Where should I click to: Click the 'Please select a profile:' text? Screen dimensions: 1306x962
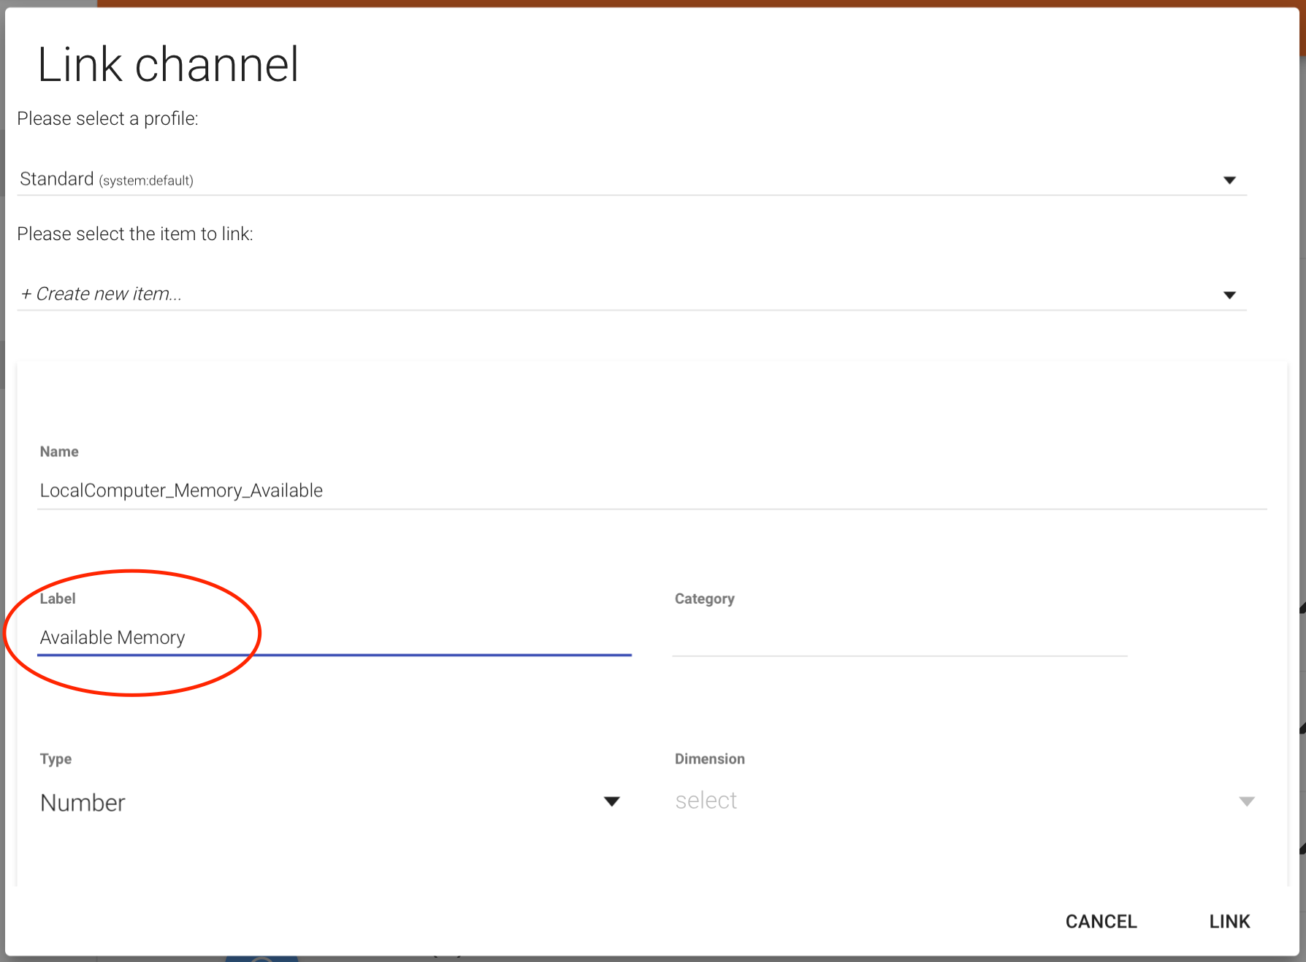click(x=107, y=118)
